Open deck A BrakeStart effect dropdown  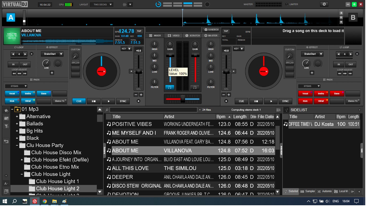[52, 54]
